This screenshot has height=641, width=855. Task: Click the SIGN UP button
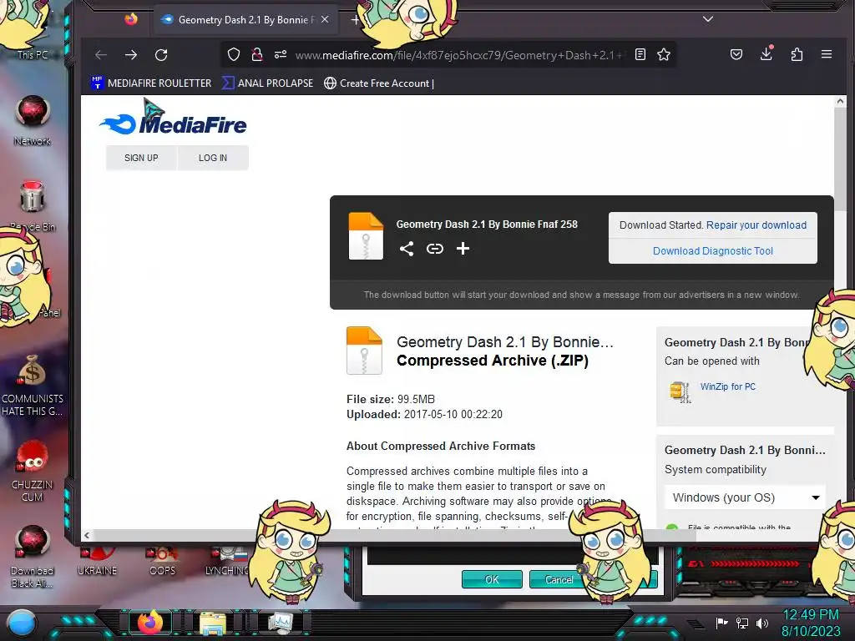point(141,158)
